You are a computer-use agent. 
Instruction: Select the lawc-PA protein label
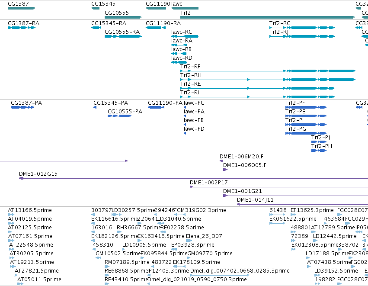pos(194,112)
